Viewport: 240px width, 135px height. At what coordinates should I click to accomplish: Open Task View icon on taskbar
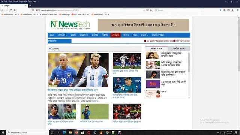[58, 132]
